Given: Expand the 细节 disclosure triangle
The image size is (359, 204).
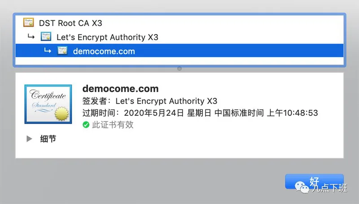Looking at the screenshot, I should pos(29,139).
